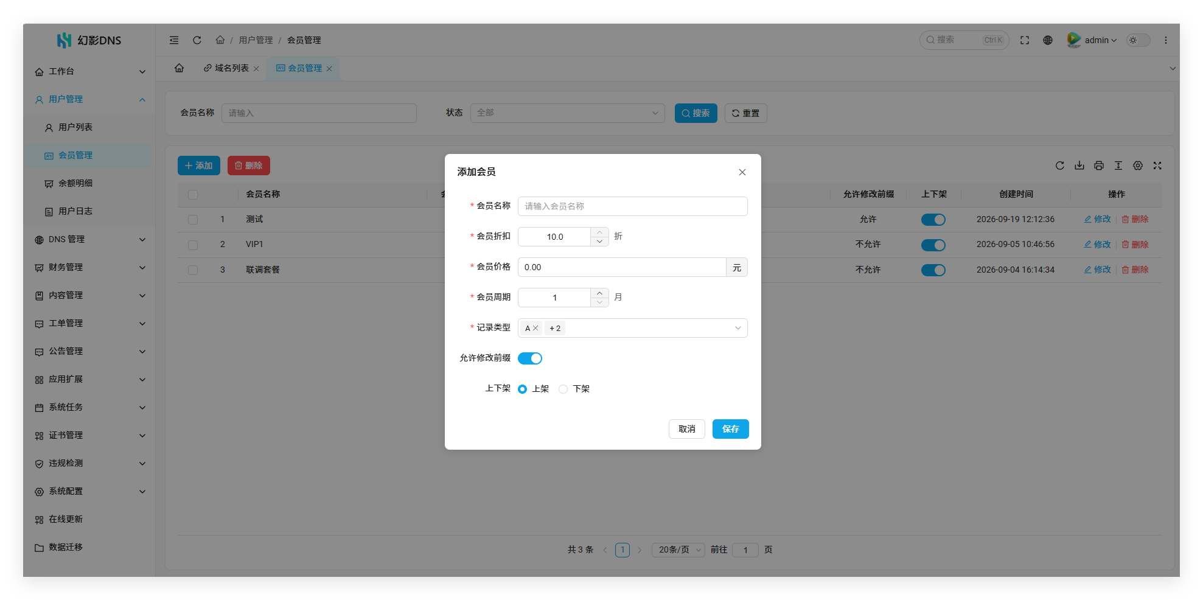1203x600 pixels.
Task: Focus the 会员价格 input field
Action: (x=622, y=267)
